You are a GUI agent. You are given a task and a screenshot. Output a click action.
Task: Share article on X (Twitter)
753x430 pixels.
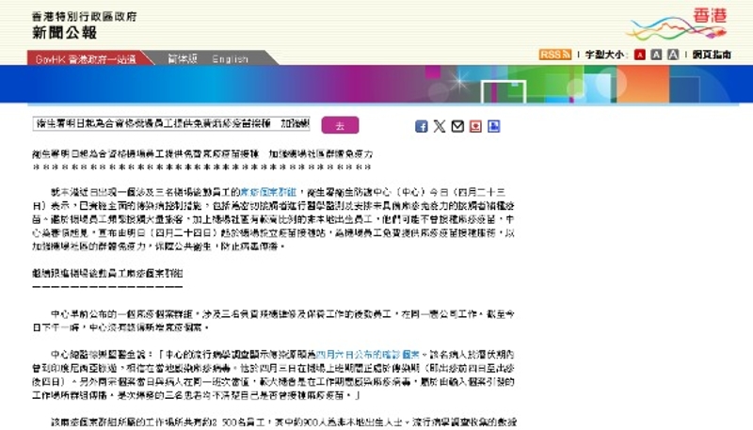click(x=440, y=126)
